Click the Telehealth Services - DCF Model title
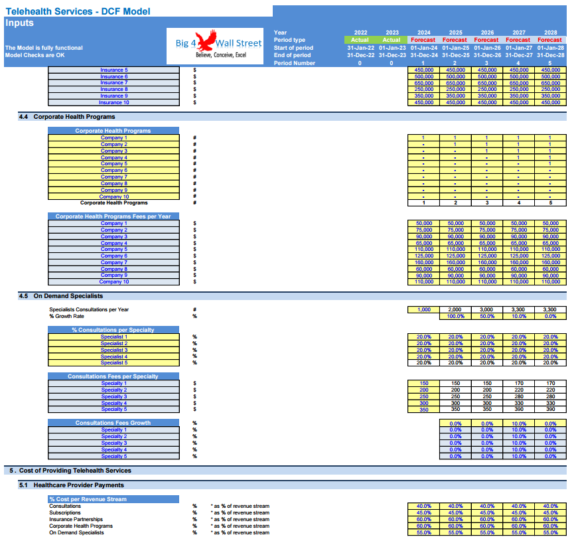The width and height of the screenshot is (578, 539). click(78, 11)
